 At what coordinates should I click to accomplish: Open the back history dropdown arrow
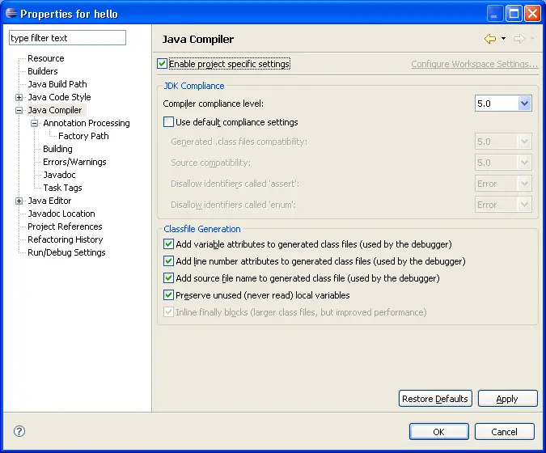coord(503,39)
